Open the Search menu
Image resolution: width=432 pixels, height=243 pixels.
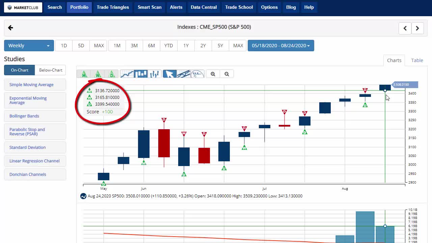pos(55,7)
